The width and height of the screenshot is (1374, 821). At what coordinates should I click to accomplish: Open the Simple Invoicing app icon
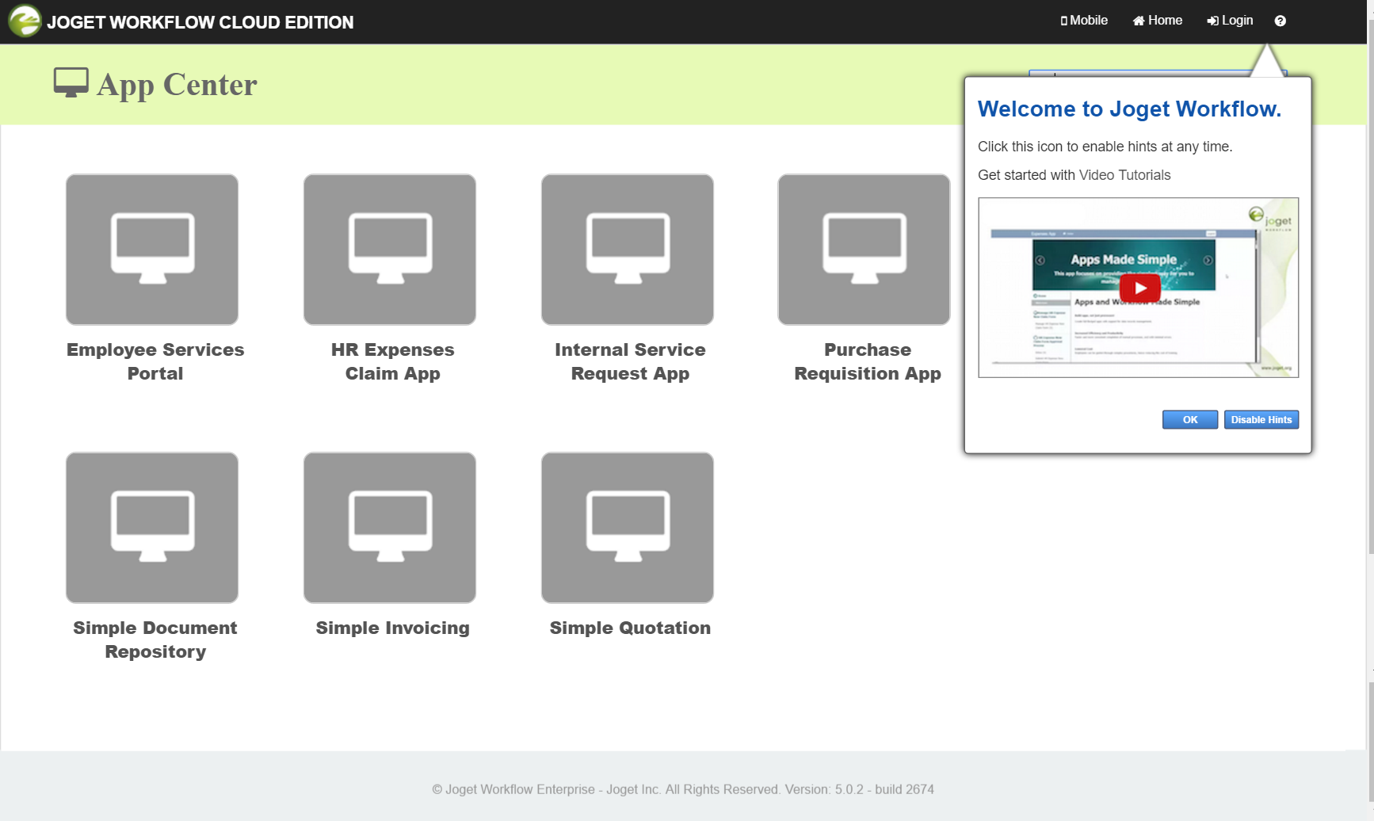(x=390, y=528)
